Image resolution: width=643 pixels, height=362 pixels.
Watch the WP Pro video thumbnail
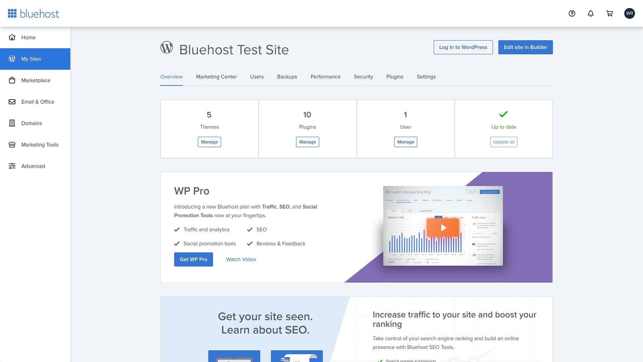pos(443,227)
